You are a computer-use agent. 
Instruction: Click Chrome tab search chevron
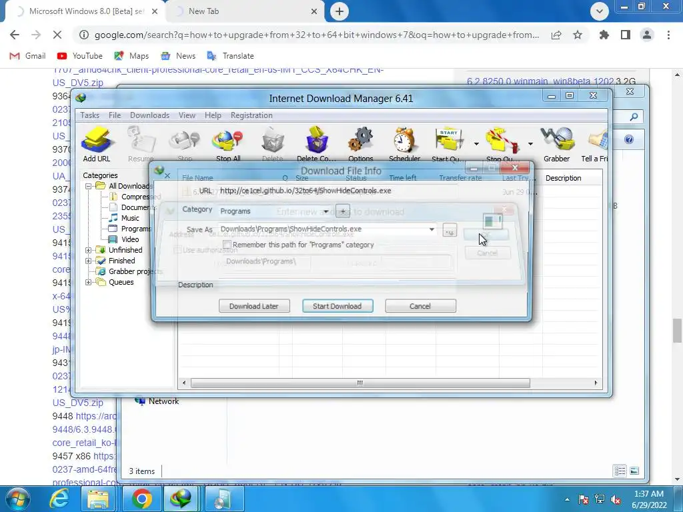pos(600,11)
